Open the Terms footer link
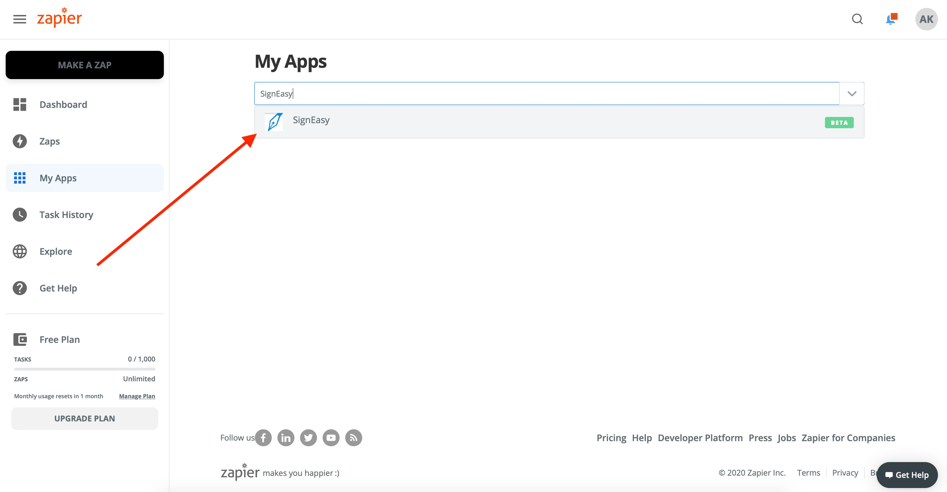947x492 pixels. click(x=808, y=473)
